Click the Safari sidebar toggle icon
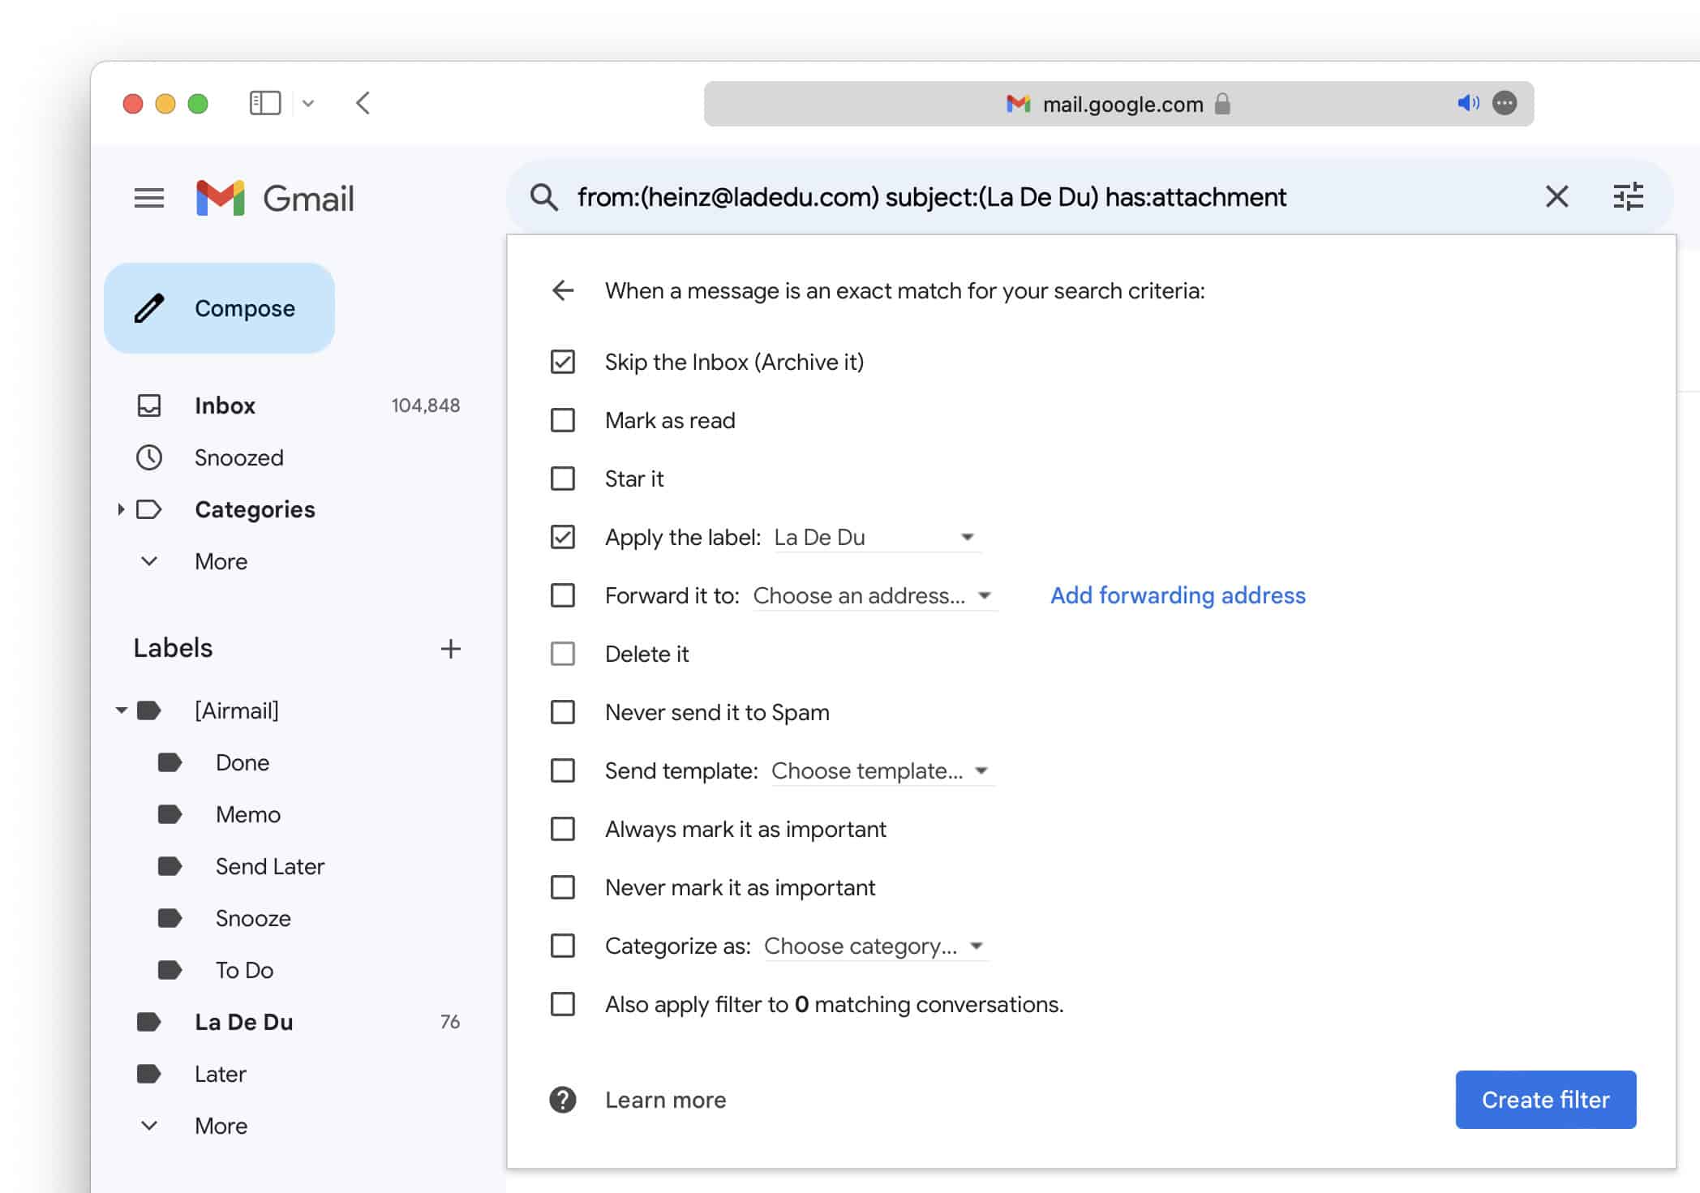 click(x=265, y=103)
